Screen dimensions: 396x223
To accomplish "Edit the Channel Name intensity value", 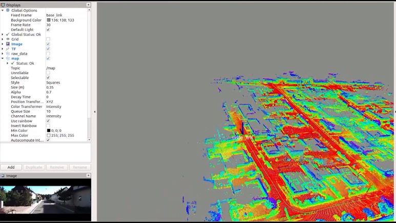I will (67, 116).
